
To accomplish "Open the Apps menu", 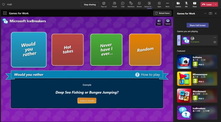I will pyautogui.click(x=159, y=4).
